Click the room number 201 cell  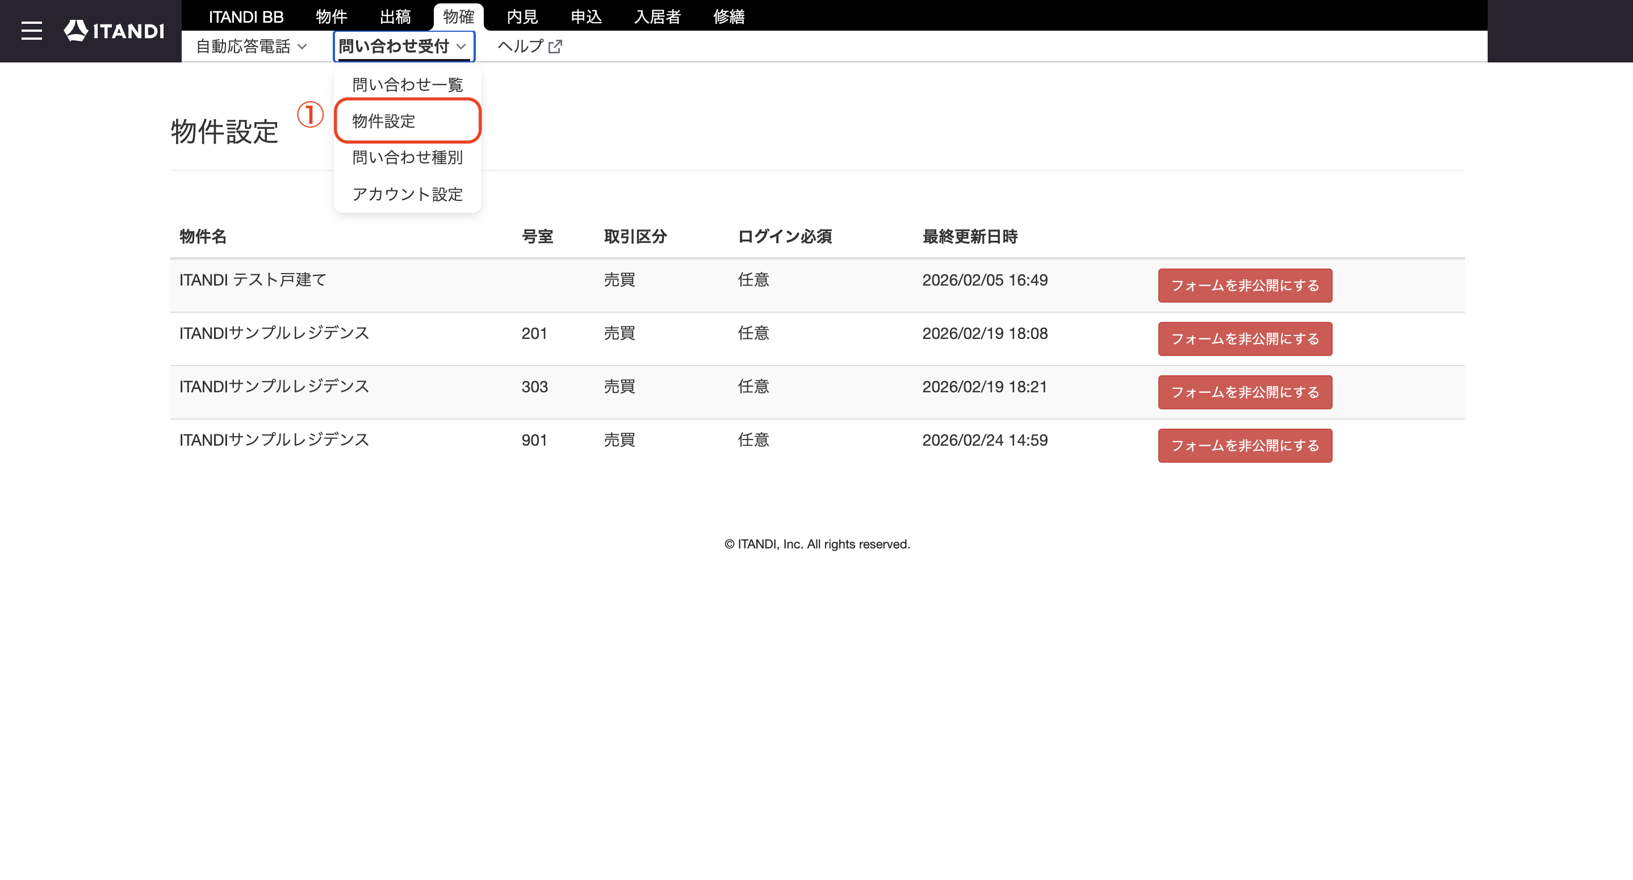point(534,333)
